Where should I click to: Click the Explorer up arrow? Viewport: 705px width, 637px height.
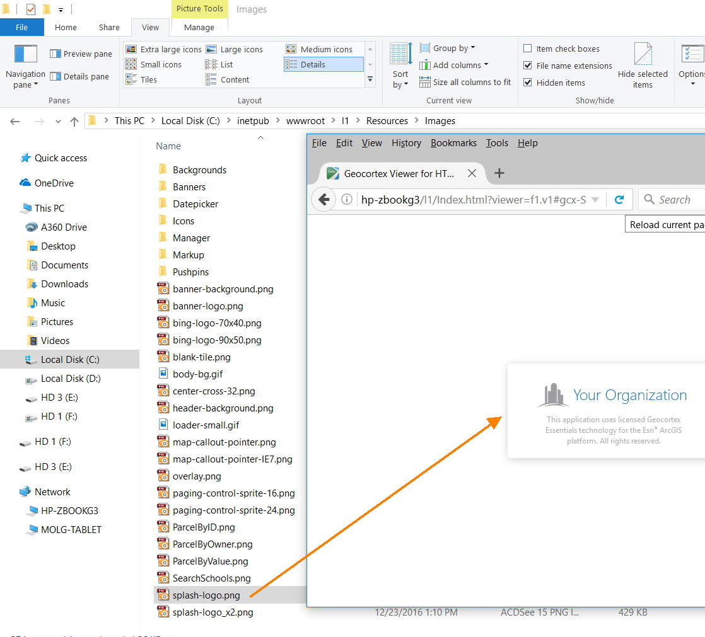coord(74,122)
